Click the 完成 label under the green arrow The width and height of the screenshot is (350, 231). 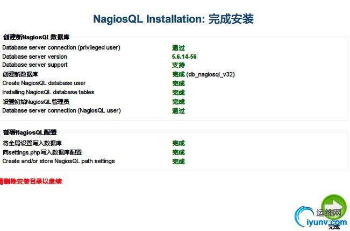[x=334, y=227]
